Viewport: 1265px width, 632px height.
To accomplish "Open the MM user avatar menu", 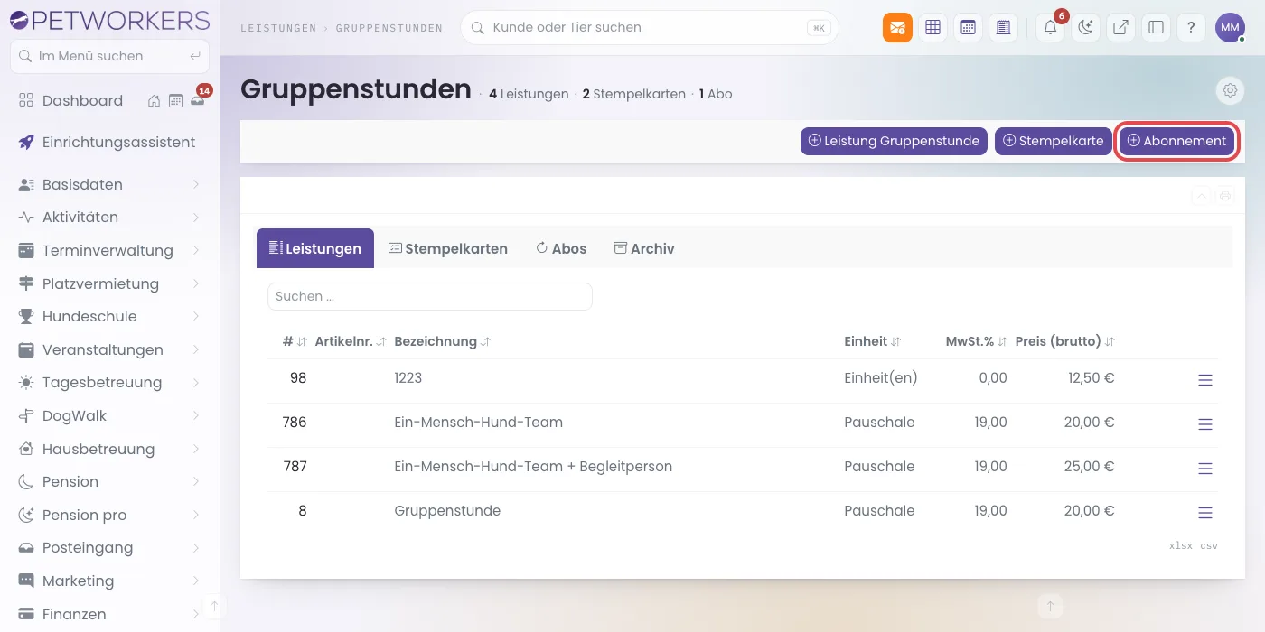I will pos(1230,27).
